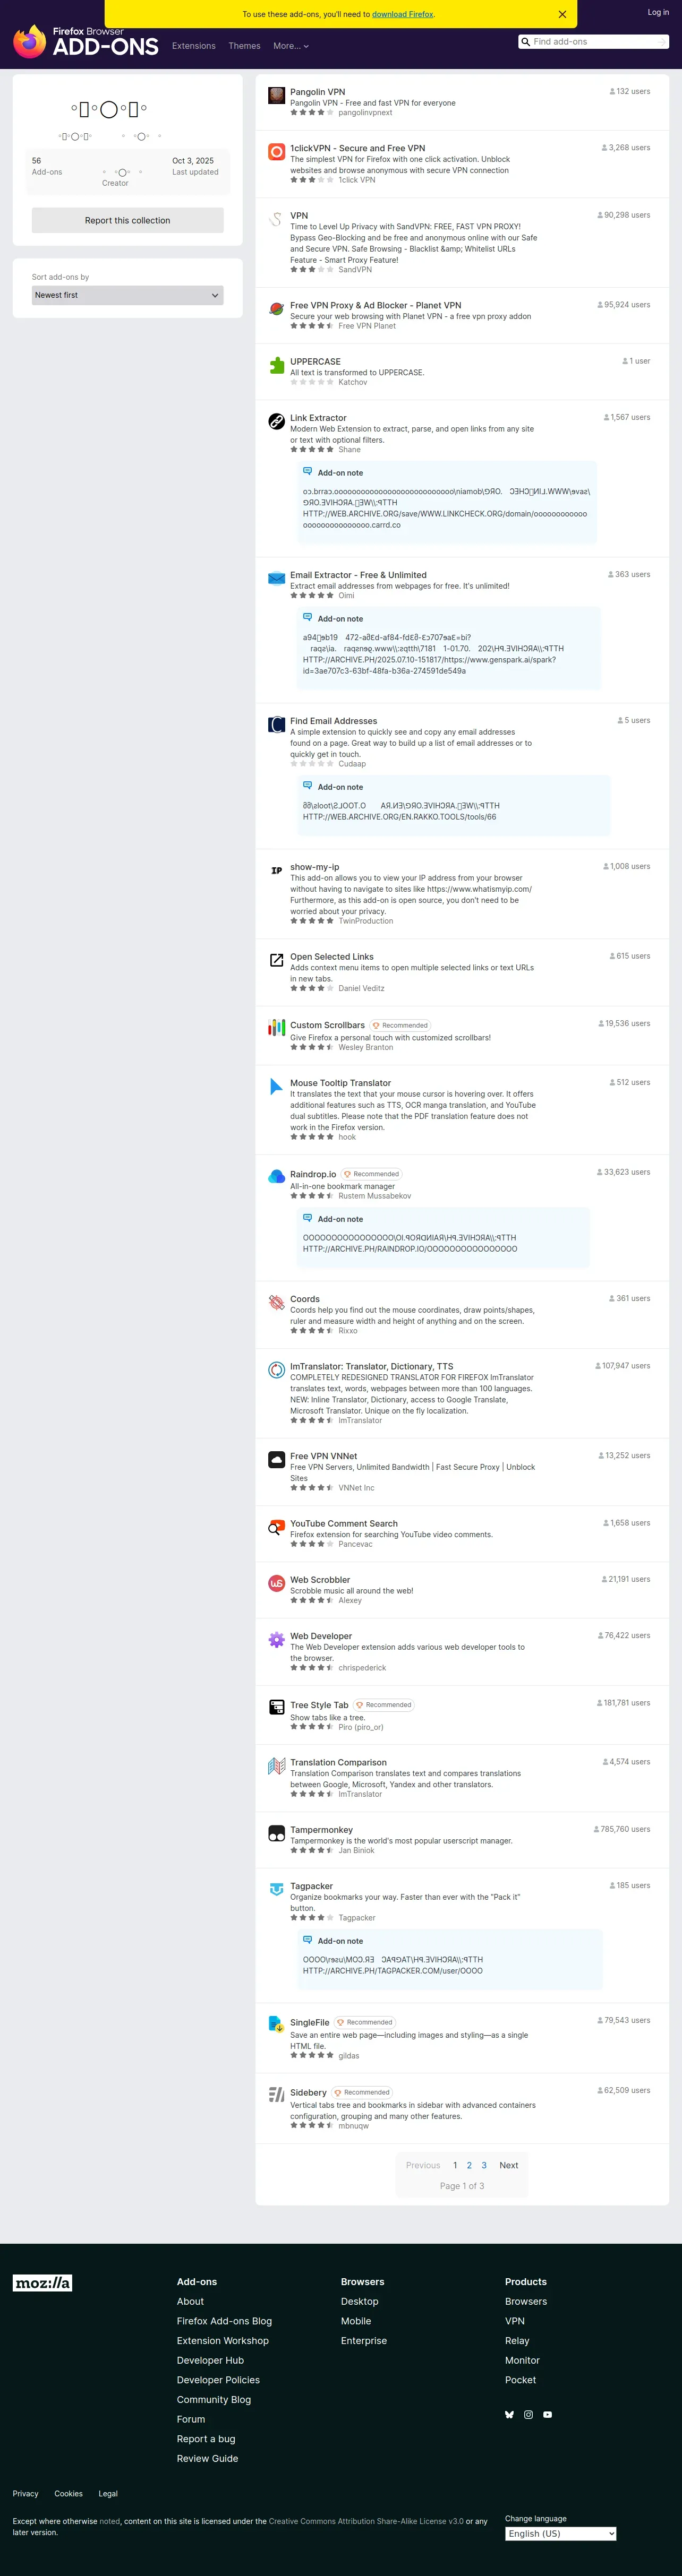Click the SingleFile add-on icon
This screenshot has width=682, height=2576.
276,2025
